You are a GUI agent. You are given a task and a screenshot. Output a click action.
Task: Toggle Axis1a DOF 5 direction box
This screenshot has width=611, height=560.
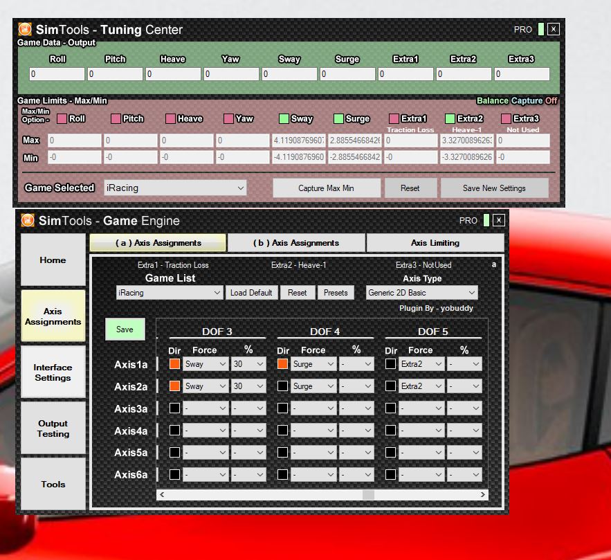point(390,364)
